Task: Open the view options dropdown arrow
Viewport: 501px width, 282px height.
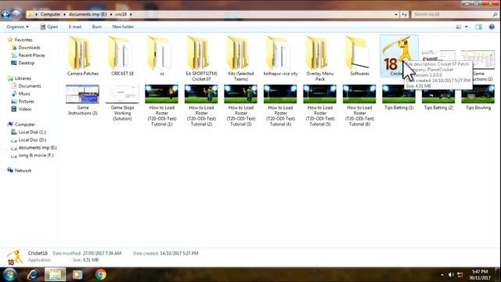Action: click(x=467, y=27)
